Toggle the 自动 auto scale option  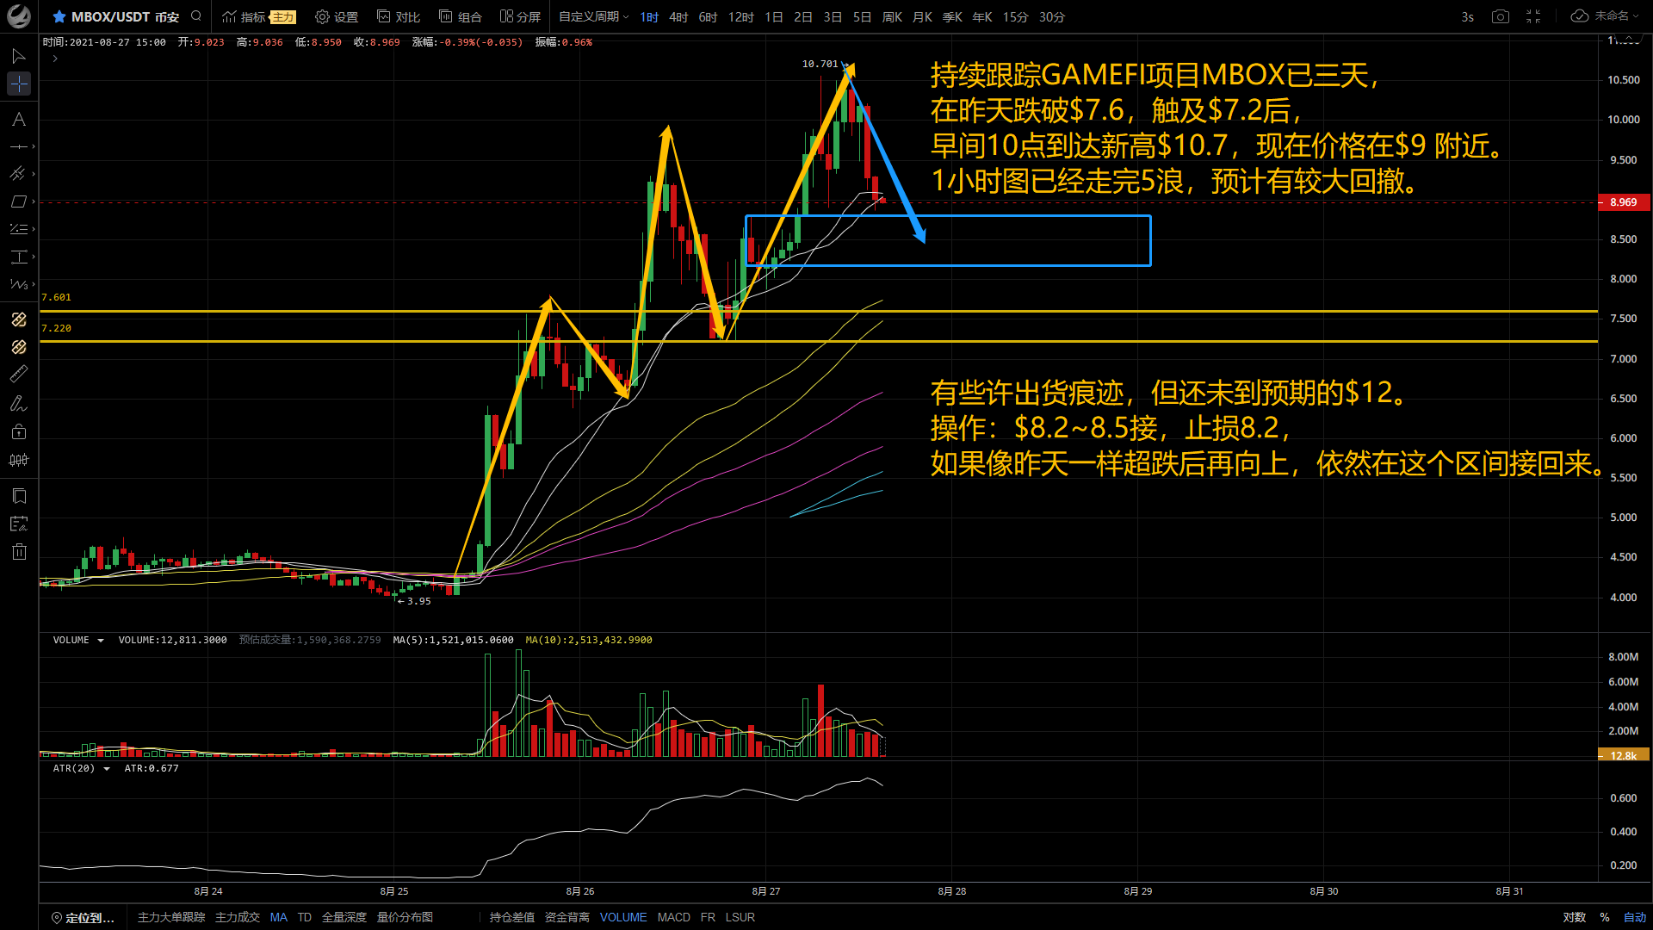coord(1634,917)
